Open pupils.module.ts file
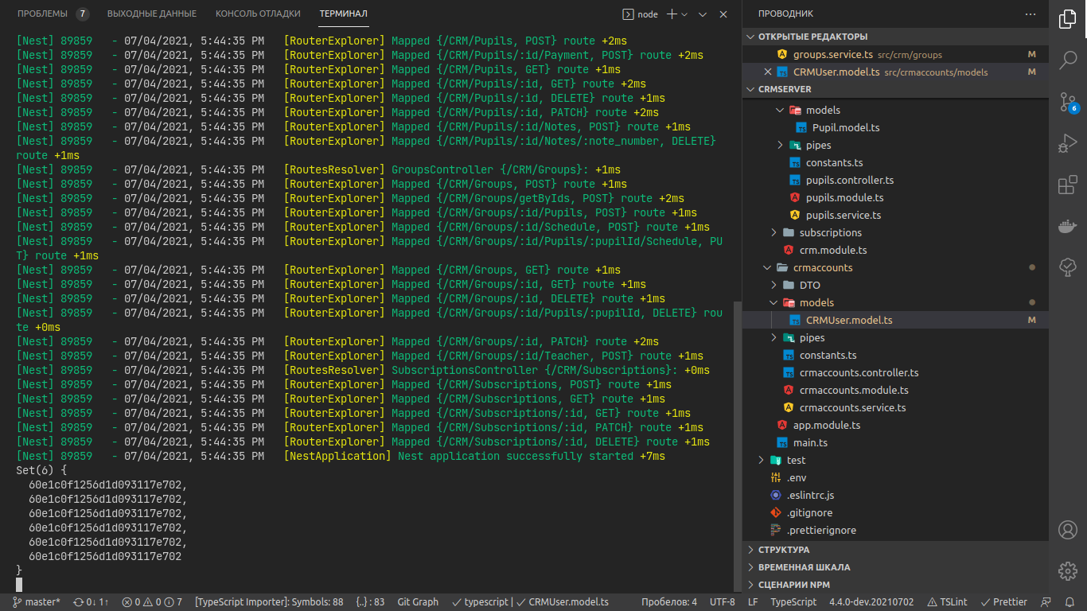The image size is (1087, 611). pyautogui.click(x=895, y=197)
